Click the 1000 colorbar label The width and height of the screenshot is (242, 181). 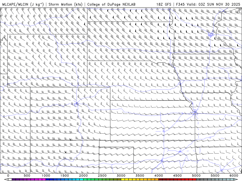tap(46, 176)
